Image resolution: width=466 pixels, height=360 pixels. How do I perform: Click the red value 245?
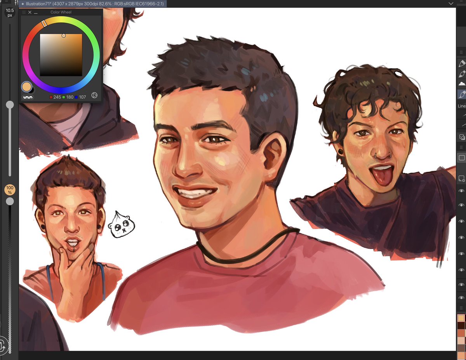[x=57, y=97]
